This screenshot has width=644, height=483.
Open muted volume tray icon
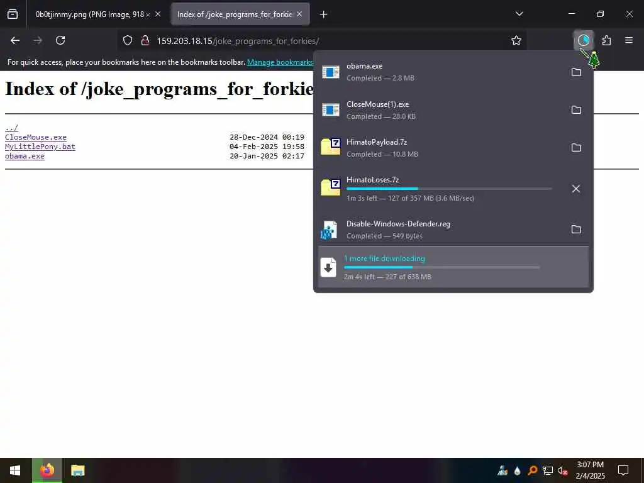(x=562, y=470)
